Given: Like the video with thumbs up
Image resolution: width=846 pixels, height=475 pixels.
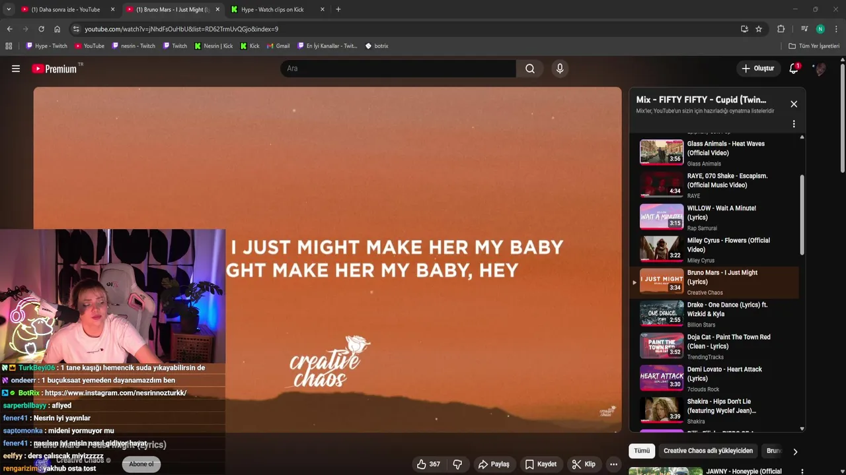Looking at the screenshot, I should click(428, 464).
